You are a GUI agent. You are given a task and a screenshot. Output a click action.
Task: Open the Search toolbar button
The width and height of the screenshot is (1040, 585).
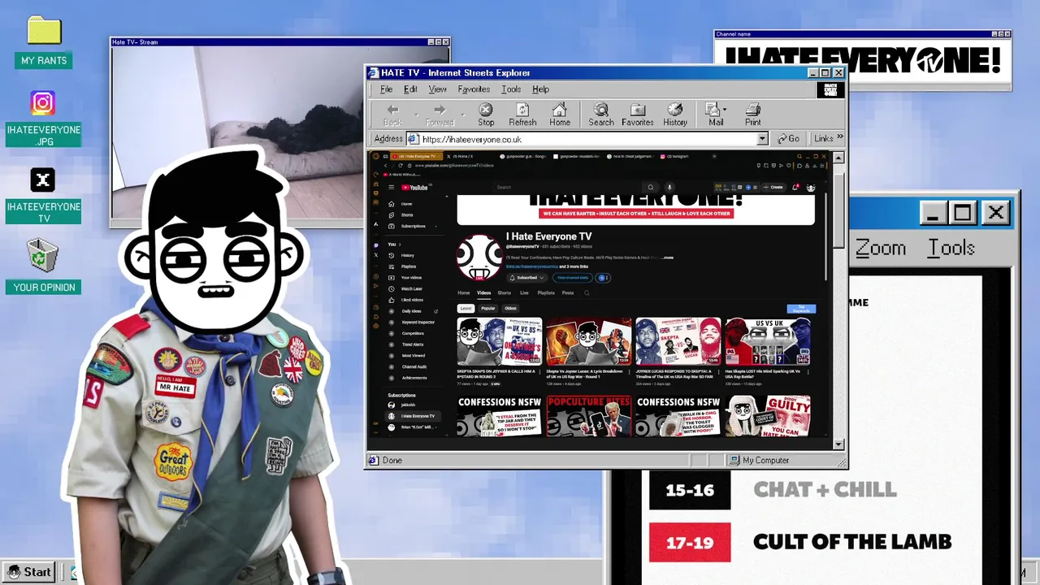[x=601, y=115]
